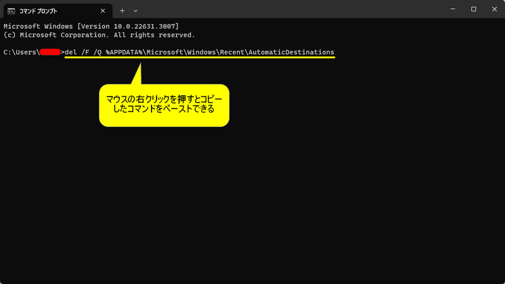Expand the new tab profile dropdown chevron
This screenshot has height=284, width=505.
(x=136, y=11)
